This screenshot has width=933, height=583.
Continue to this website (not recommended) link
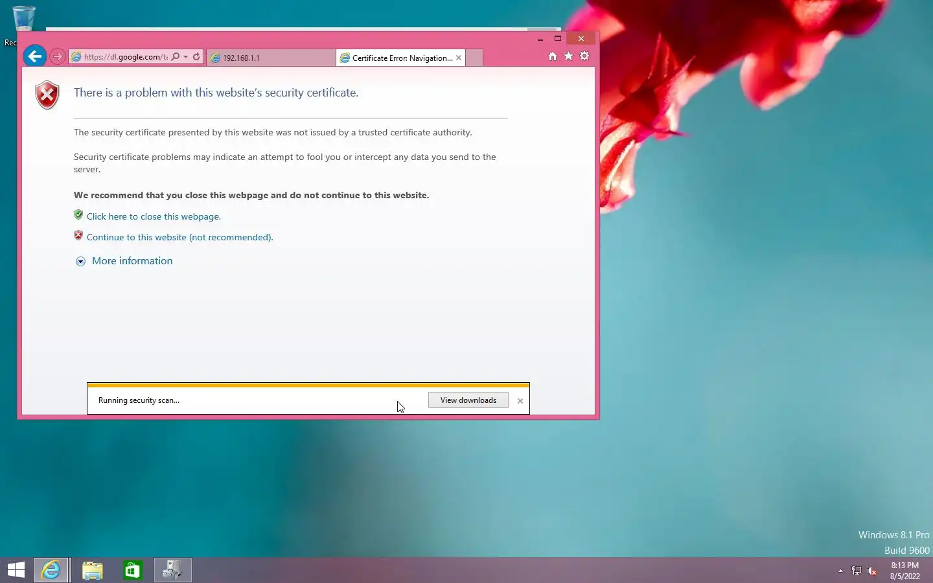tap(180, 237)
